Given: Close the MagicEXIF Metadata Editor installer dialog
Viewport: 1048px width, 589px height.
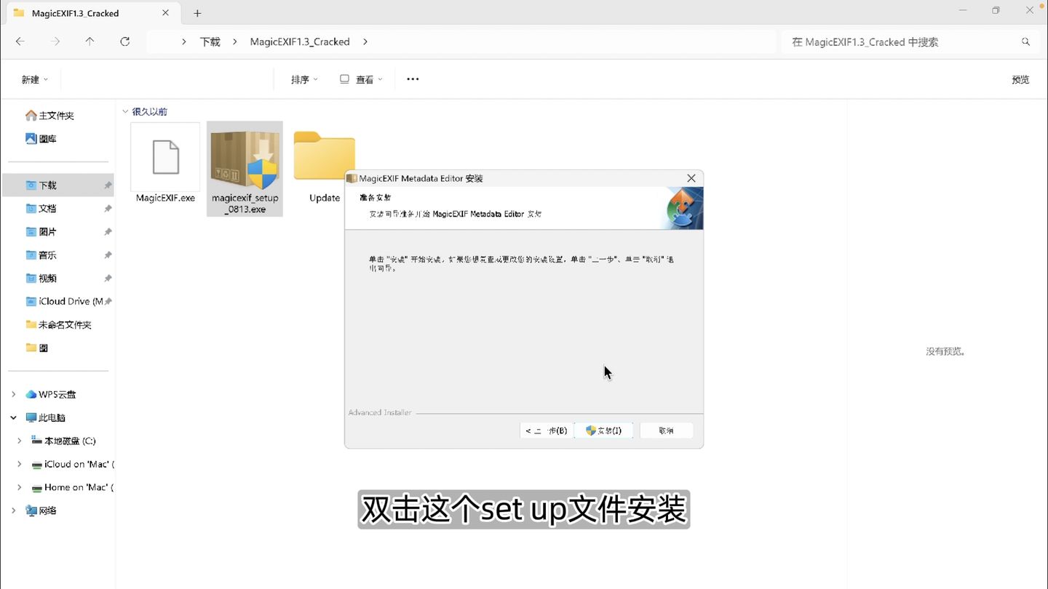Looking at the screenshot, I should click(x=691, y=178).
